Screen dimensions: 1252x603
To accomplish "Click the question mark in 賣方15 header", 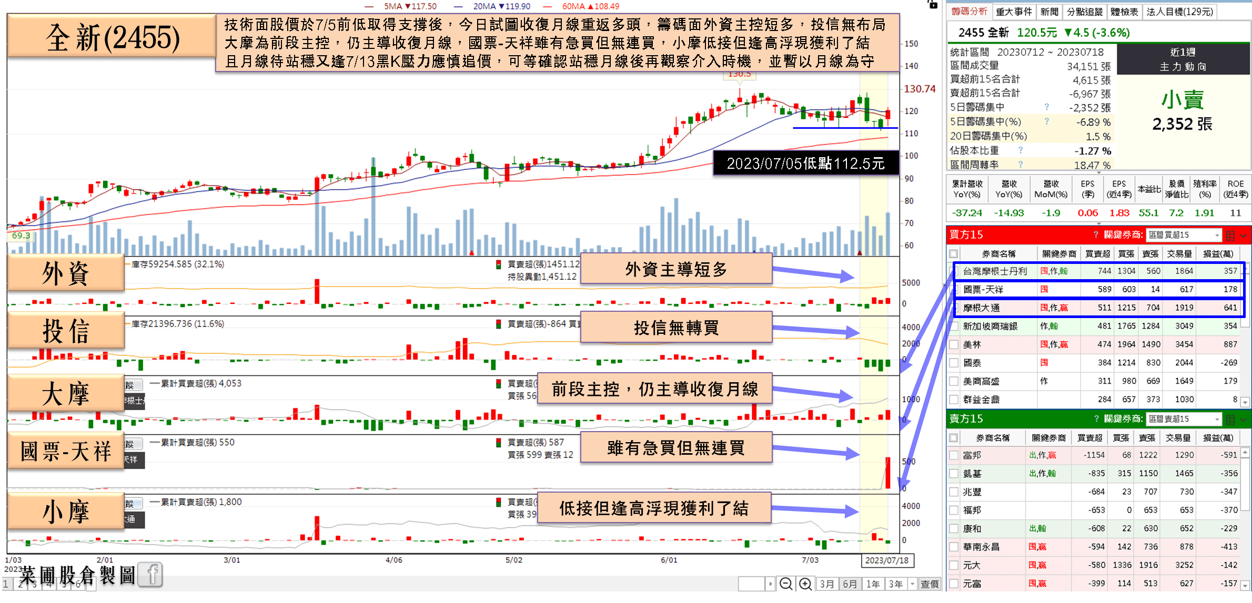I will (x=1096, y=419).
